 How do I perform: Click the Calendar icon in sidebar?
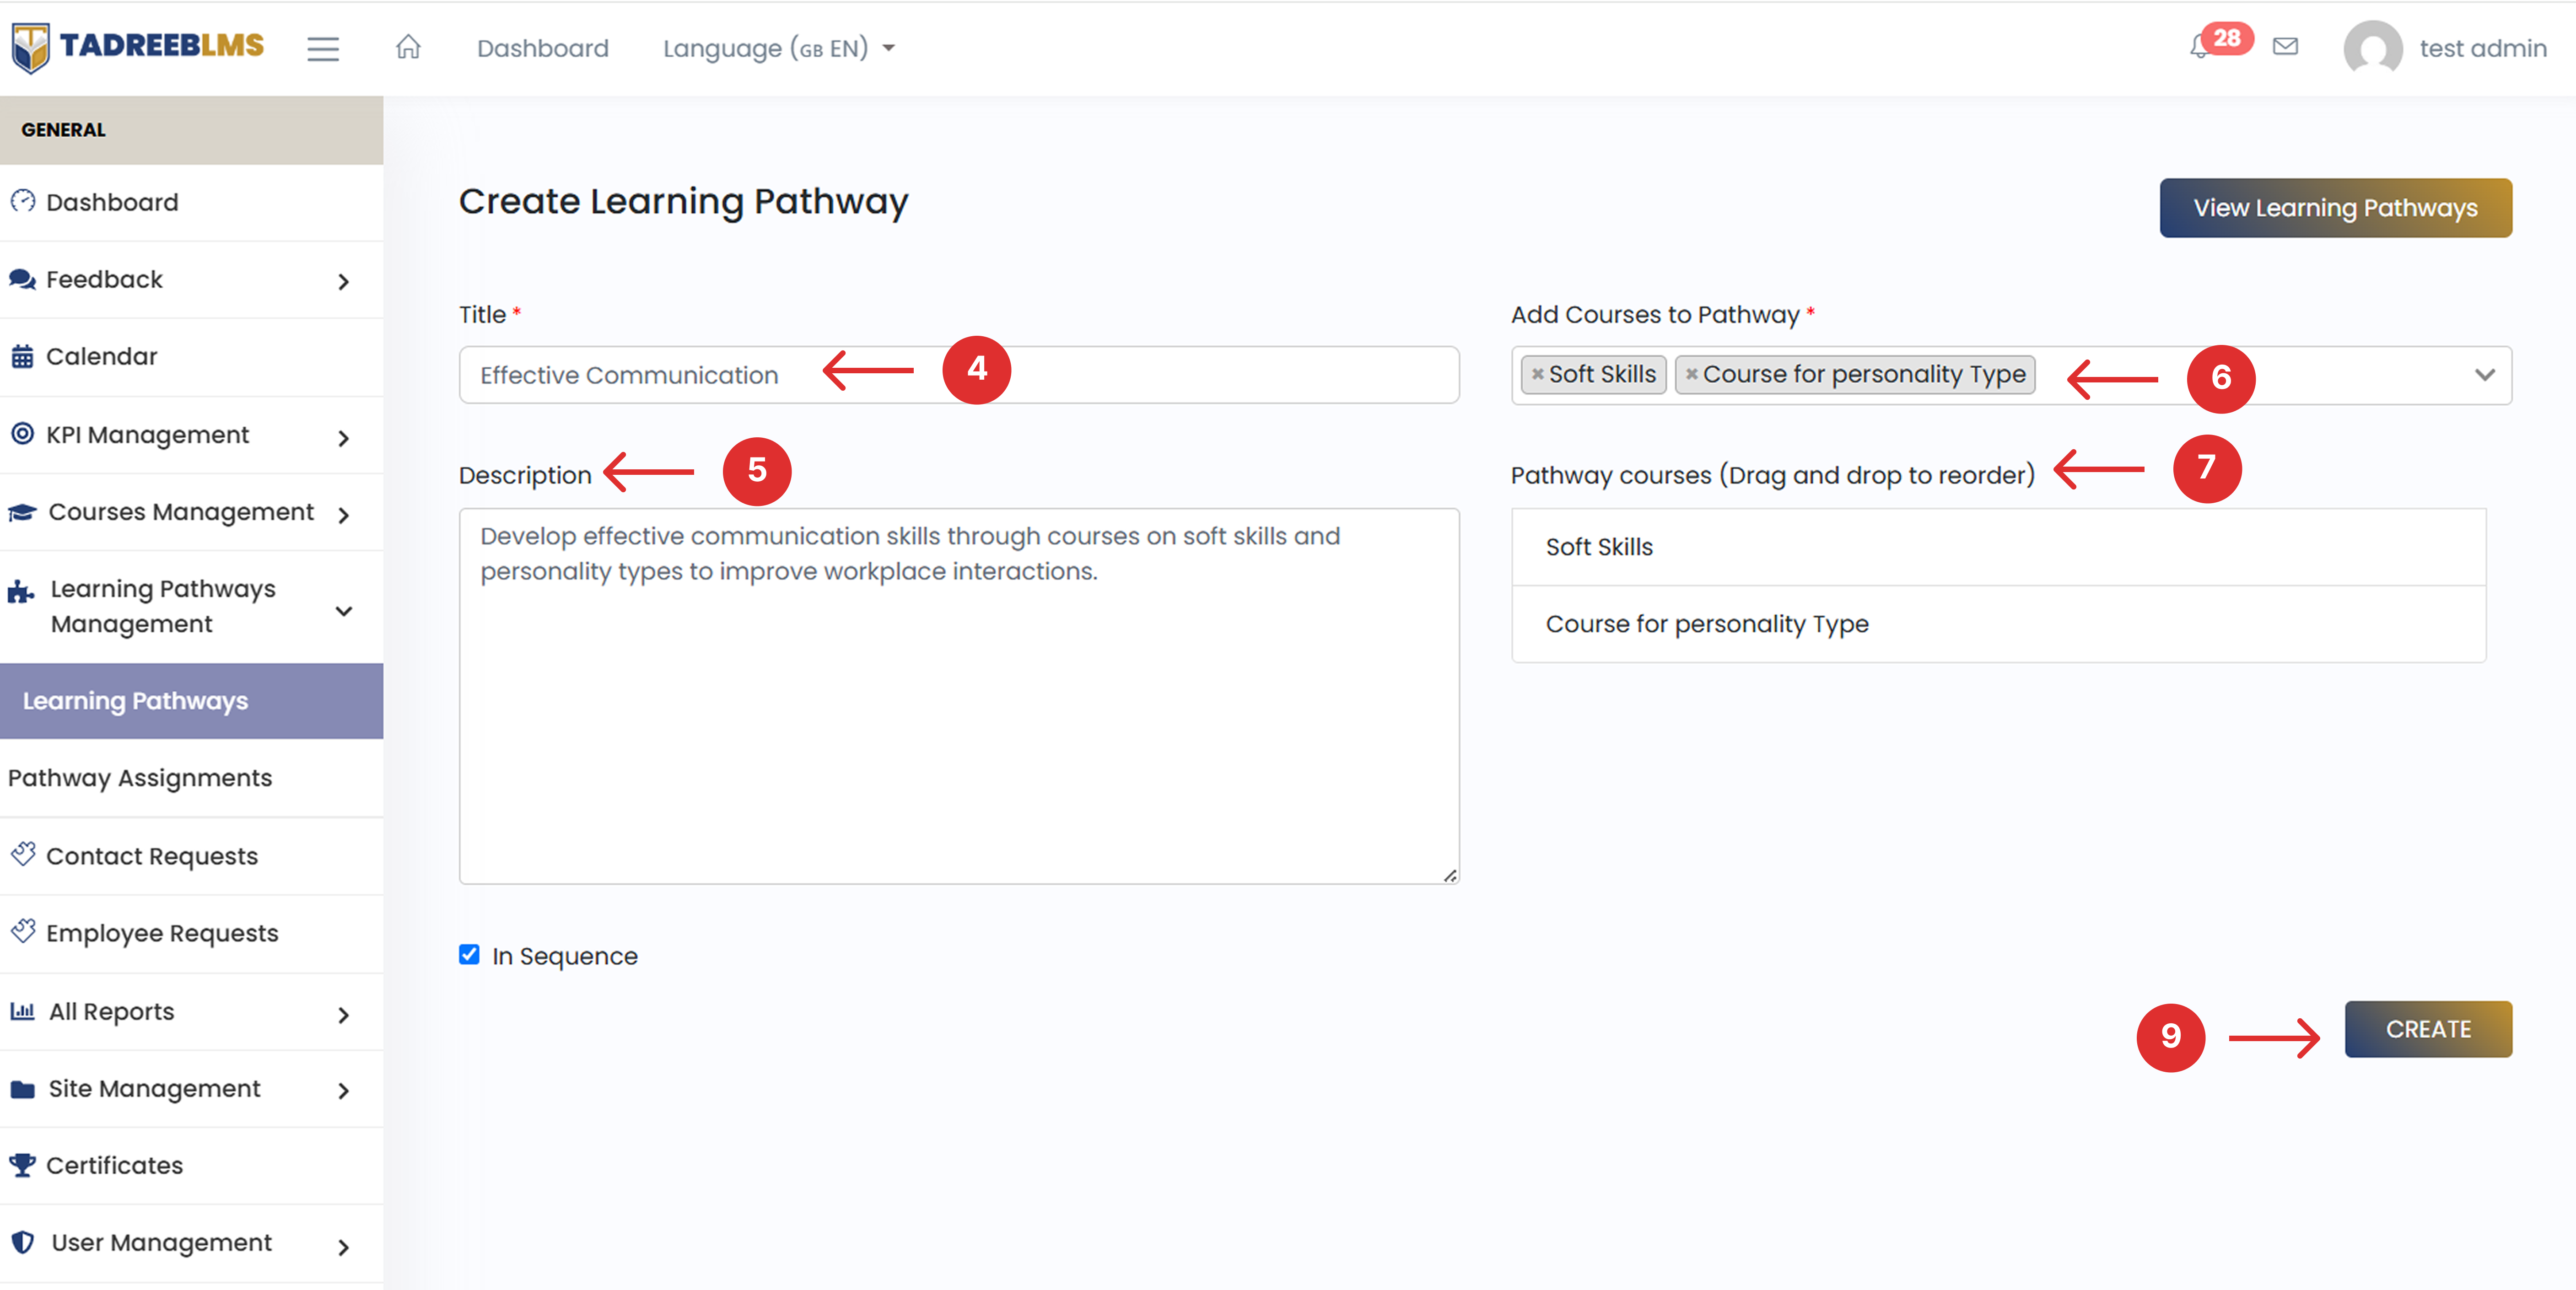[23, 356]
